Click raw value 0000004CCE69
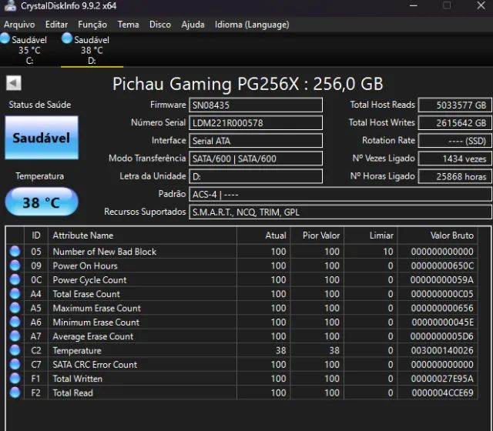 click(442, 393)
